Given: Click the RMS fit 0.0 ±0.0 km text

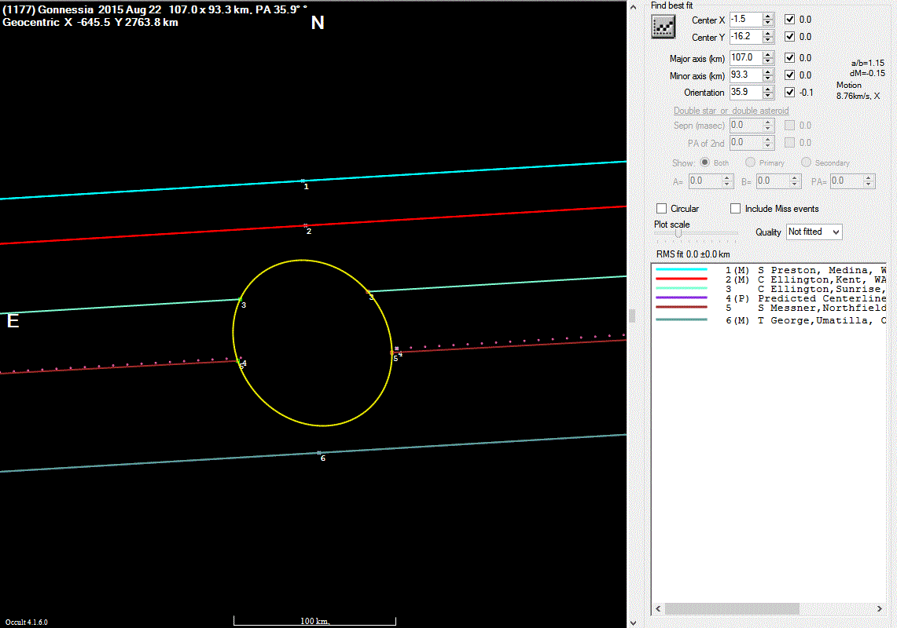Looking at the screenshot, I should point(693,254).
